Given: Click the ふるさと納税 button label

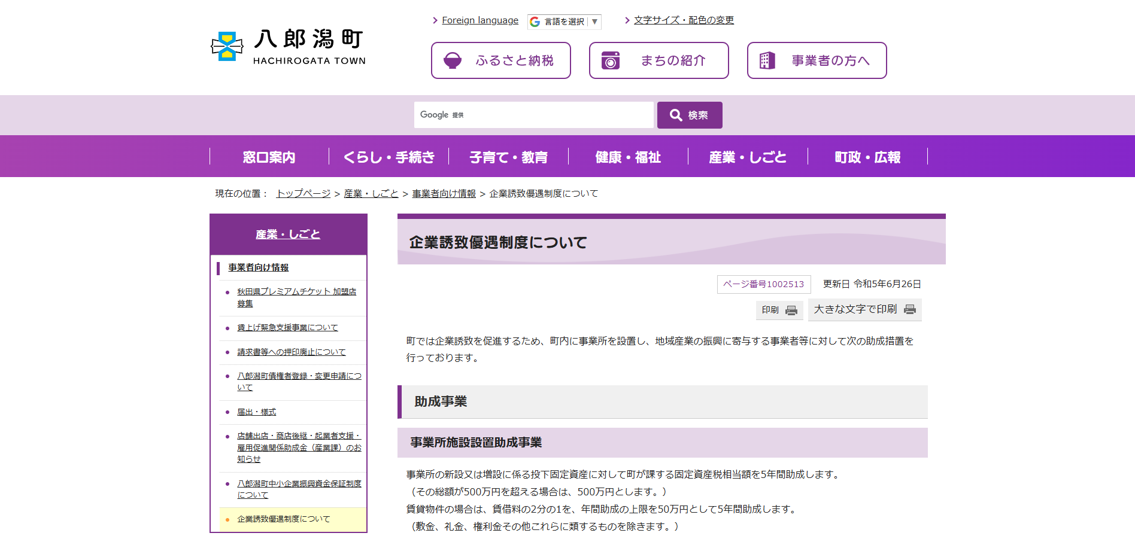Looking at the screenshot, I should (515, 60).
